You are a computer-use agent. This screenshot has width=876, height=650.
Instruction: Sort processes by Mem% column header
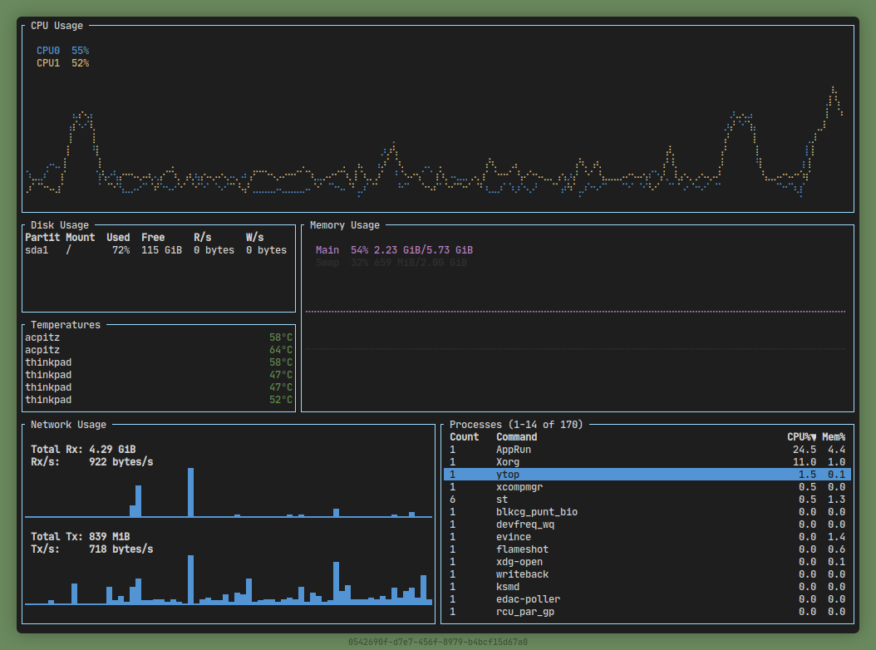[834, 437]
